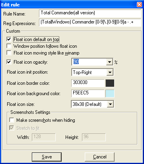Click the opacity value 90 field
The height and width of the screenshot is (164, 144).
click(x=89, y=62)
